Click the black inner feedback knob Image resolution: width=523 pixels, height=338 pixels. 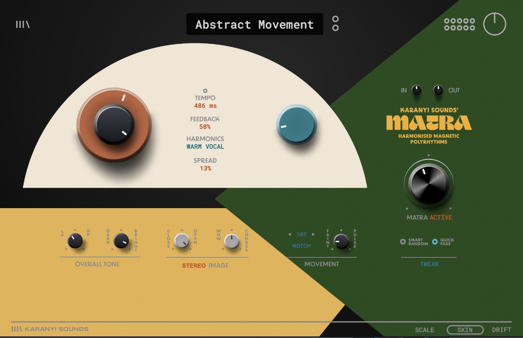pos(114,124)
